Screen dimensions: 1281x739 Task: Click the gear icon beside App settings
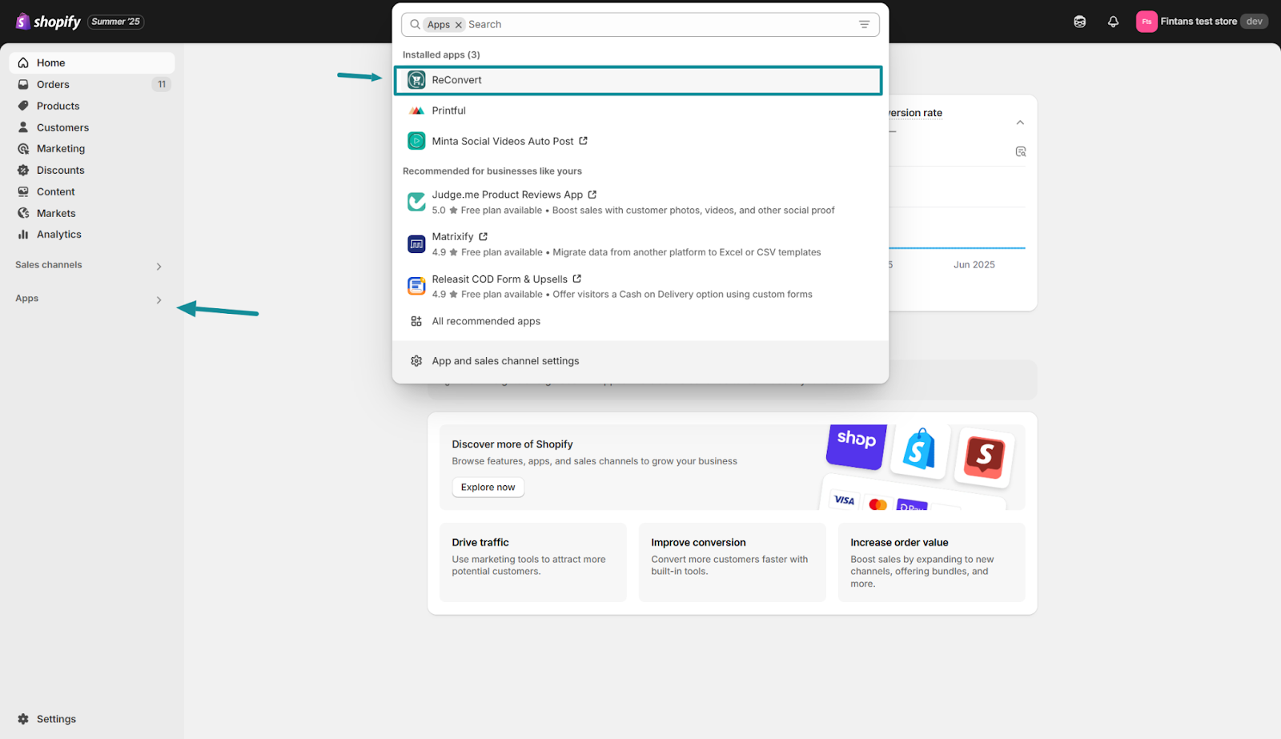(416, 361)
